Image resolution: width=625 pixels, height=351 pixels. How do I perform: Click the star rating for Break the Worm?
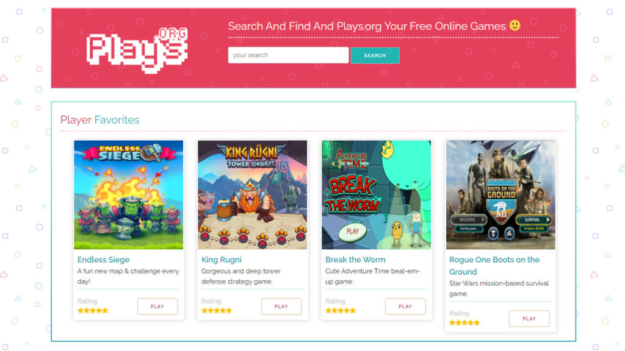pyautogui.click(x=341, y=310)
